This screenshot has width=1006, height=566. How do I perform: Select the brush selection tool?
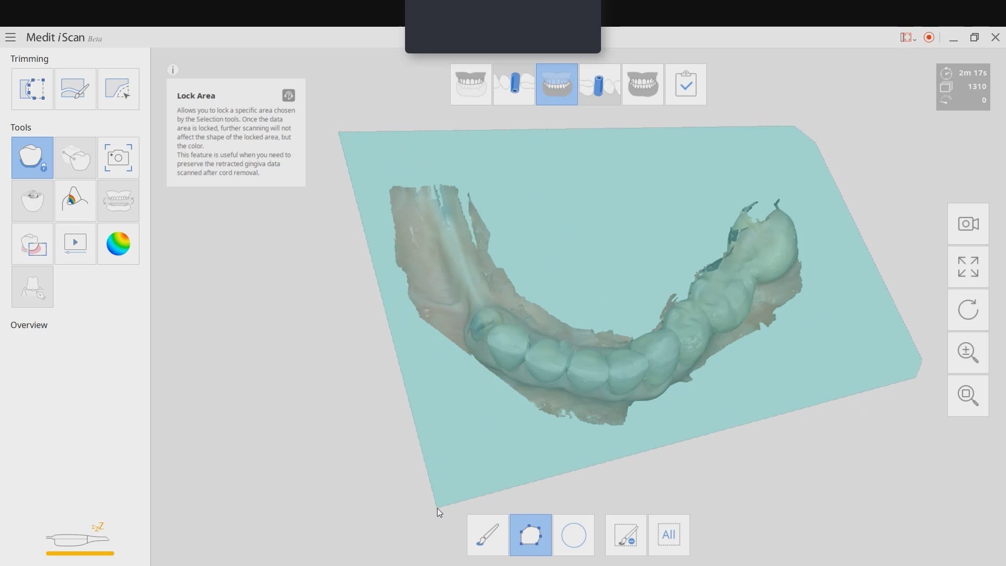click(488, 535)
